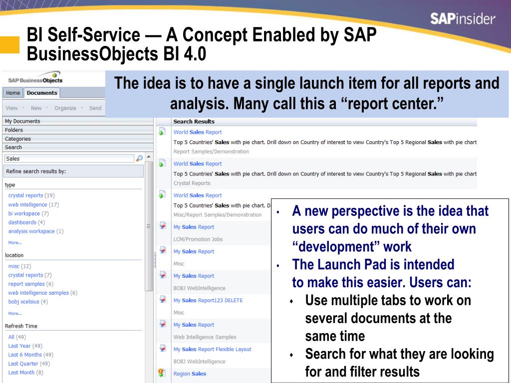Click the icon beside My Sales Report Flexible Layout
The height and width of the screenshot is (383, 511).
point(163,348)
